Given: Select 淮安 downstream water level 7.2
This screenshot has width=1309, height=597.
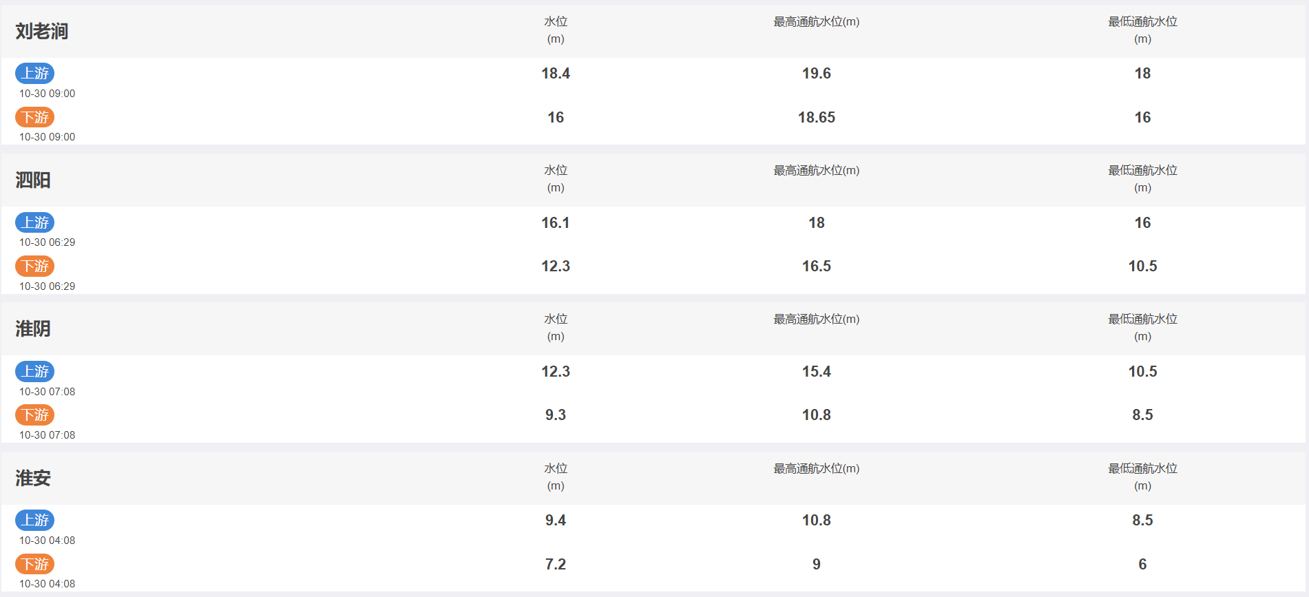Looking at the screenshot, I should point(556,564).
